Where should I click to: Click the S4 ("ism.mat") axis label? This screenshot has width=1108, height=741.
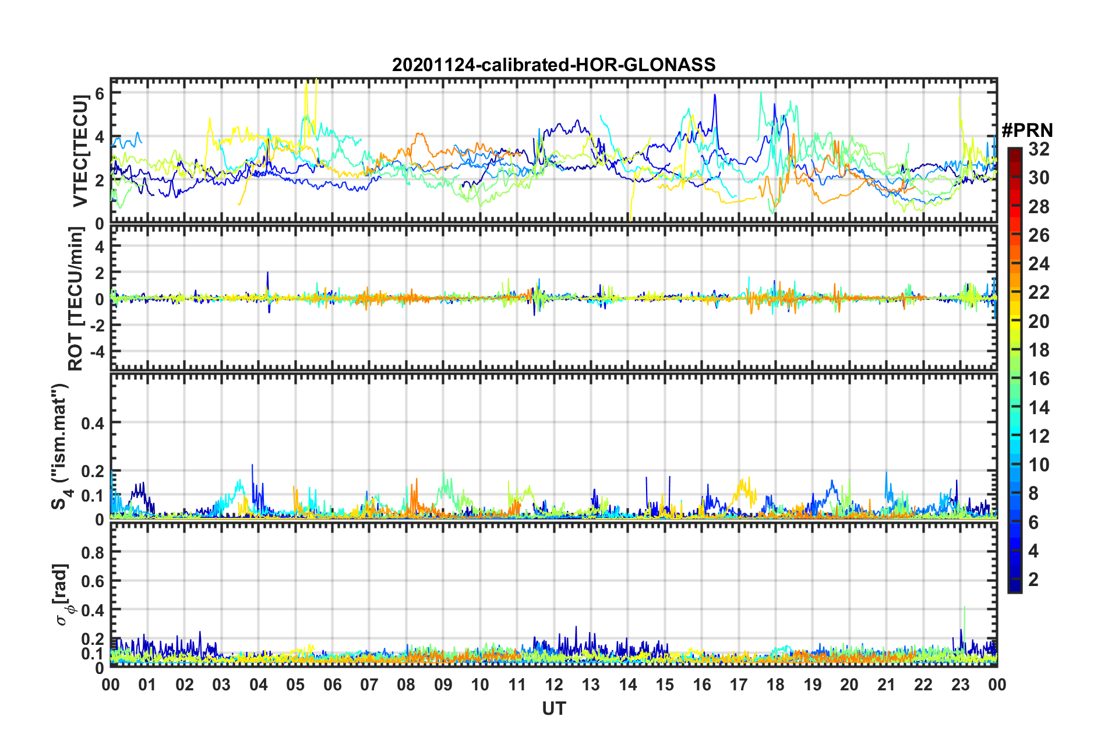point(61,446)
